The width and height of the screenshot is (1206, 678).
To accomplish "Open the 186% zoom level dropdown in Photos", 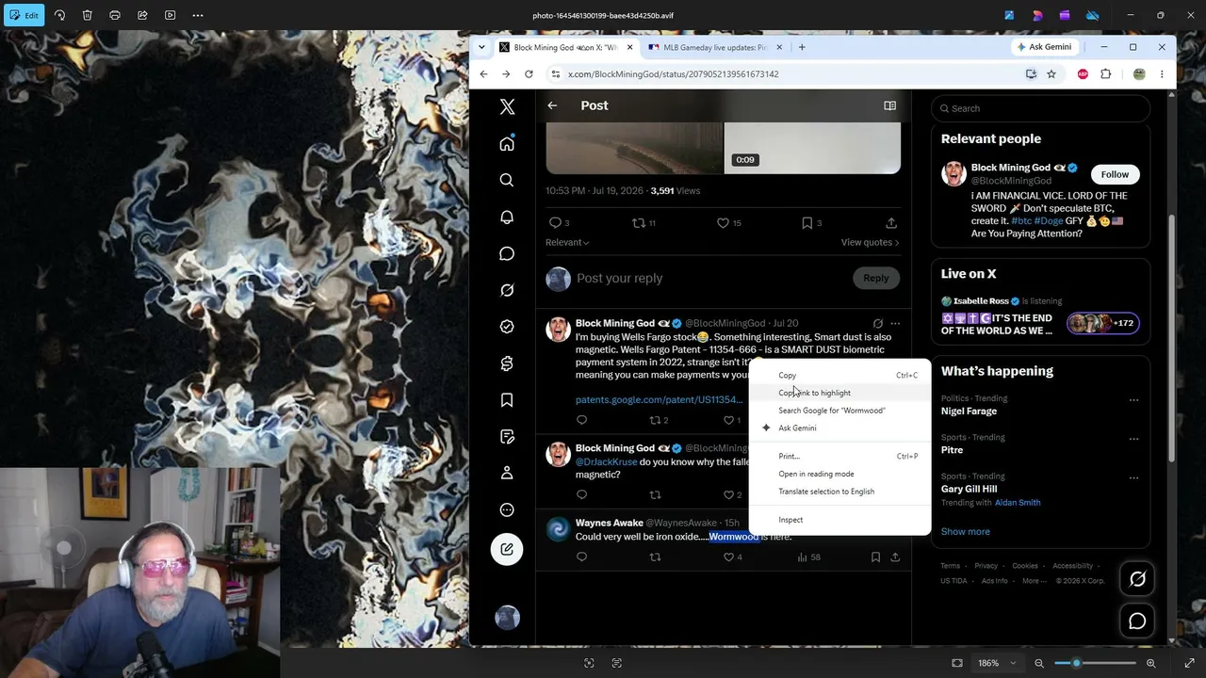I will click(x=997, y=663).
